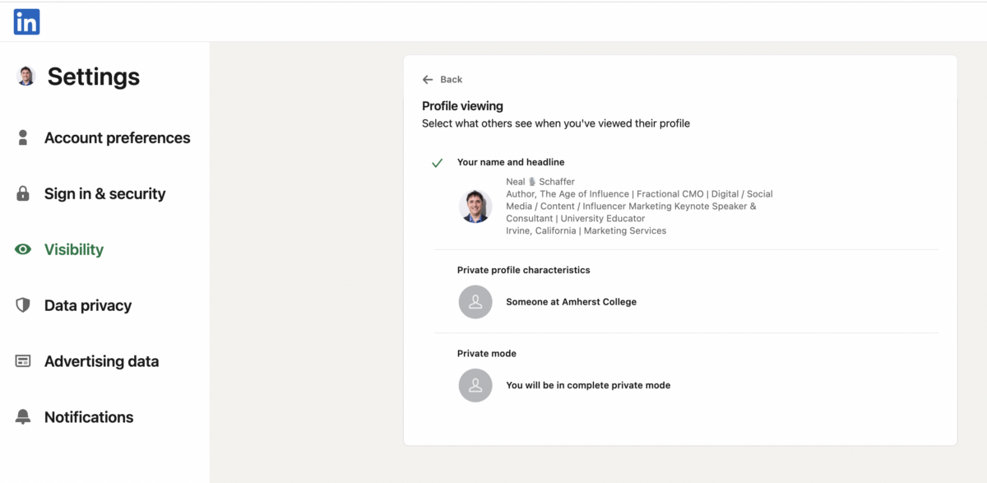Switch to Advertising data settings
987x483 pixels.
101,361
